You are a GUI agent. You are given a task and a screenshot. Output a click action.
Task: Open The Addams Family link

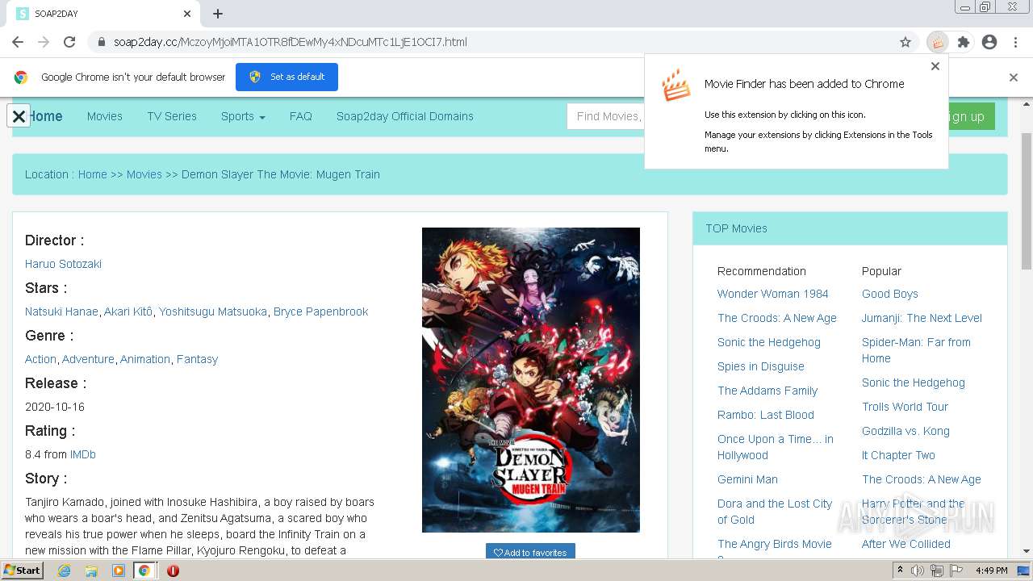[x=767, y=391]
